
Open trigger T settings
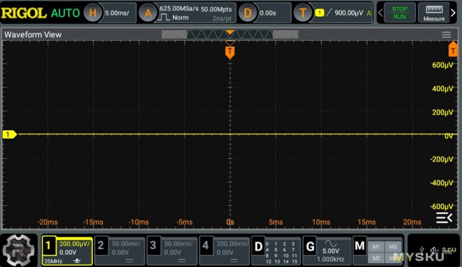303,12
